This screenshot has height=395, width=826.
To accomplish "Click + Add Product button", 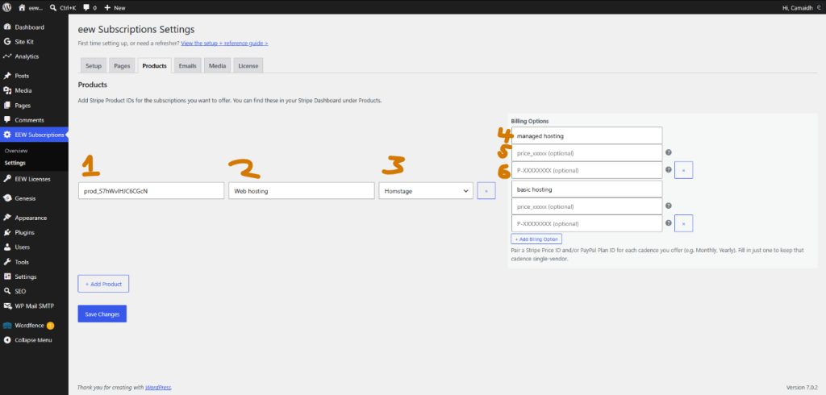I will pos(103,284).
